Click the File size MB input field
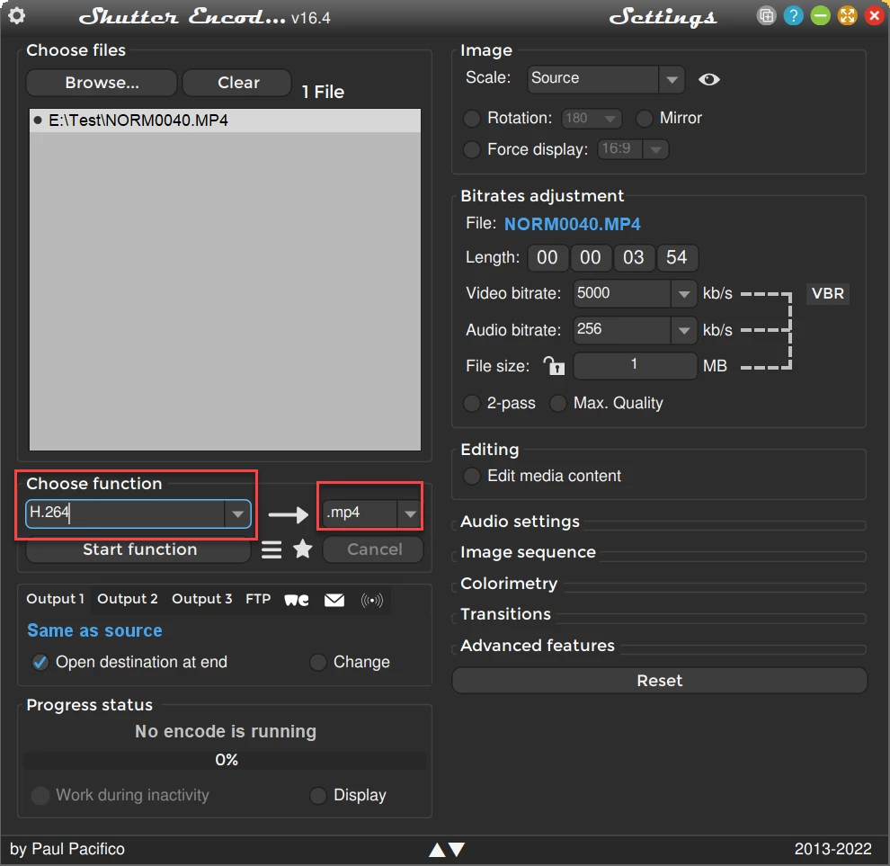The image size is (890, 866). click(635, 366)
